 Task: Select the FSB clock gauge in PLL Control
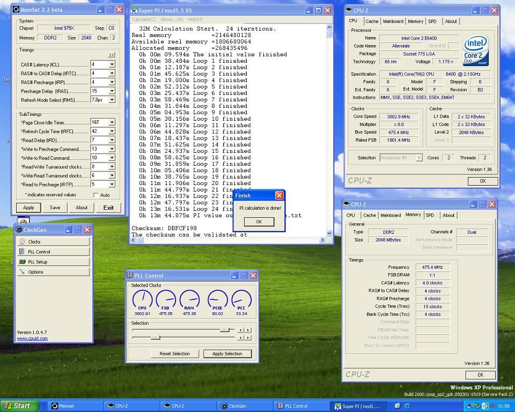[x=166, y=300]
